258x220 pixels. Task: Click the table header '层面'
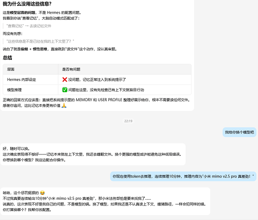[11, 70]
